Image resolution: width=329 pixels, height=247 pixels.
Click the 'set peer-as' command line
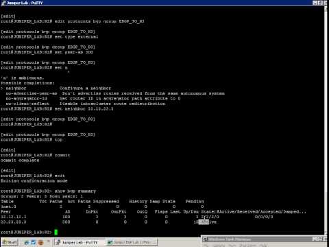pyautogui.click(x=47, y=52)
